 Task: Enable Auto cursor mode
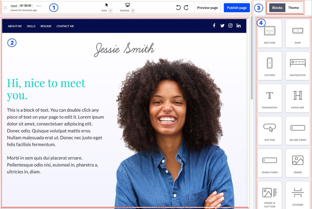tap(107, 7)
